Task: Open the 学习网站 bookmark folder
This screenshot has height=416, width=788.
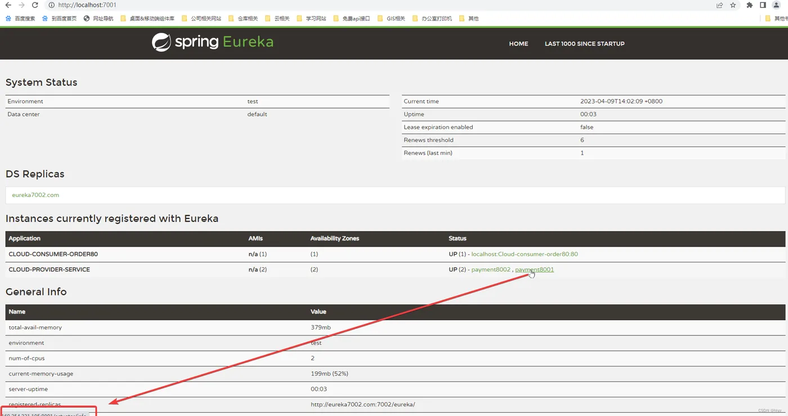Action: coord(311,19)
